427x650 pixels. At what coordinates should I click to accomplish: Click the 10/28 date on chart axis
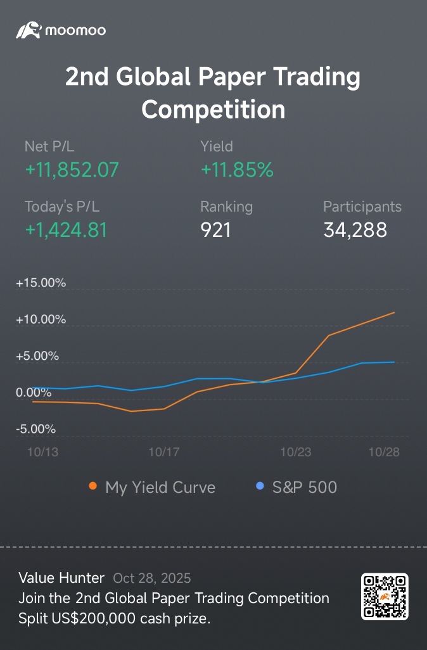point(385,452)
